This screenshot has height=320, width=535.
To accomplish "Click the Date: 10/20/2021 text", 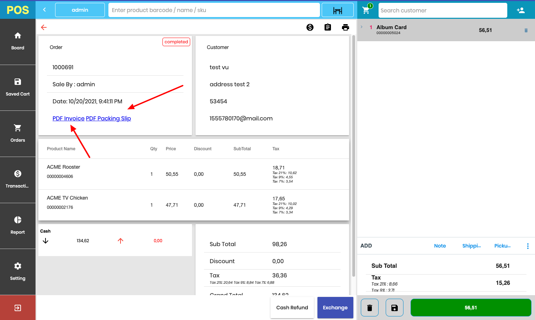I will 87,101.
